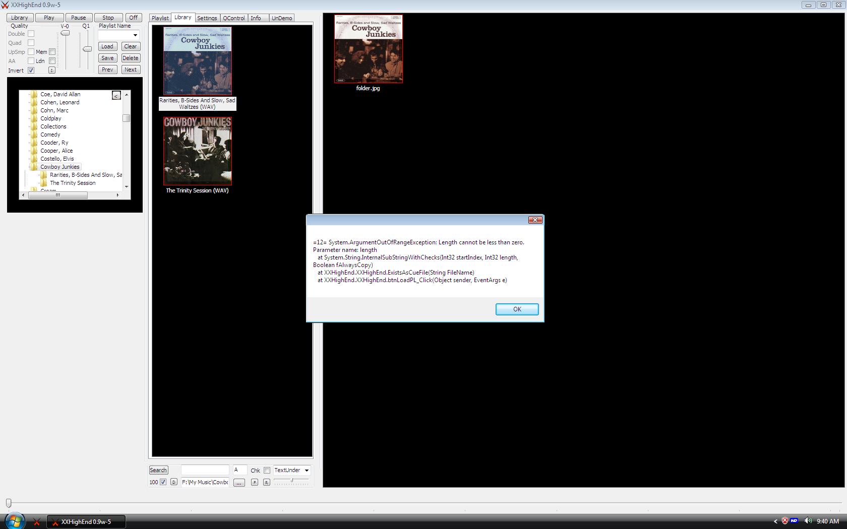The width and height of the screenshot is (847, 529).
Task: Click the V-0 volume slider handle
Action: (x=65, y=33)
